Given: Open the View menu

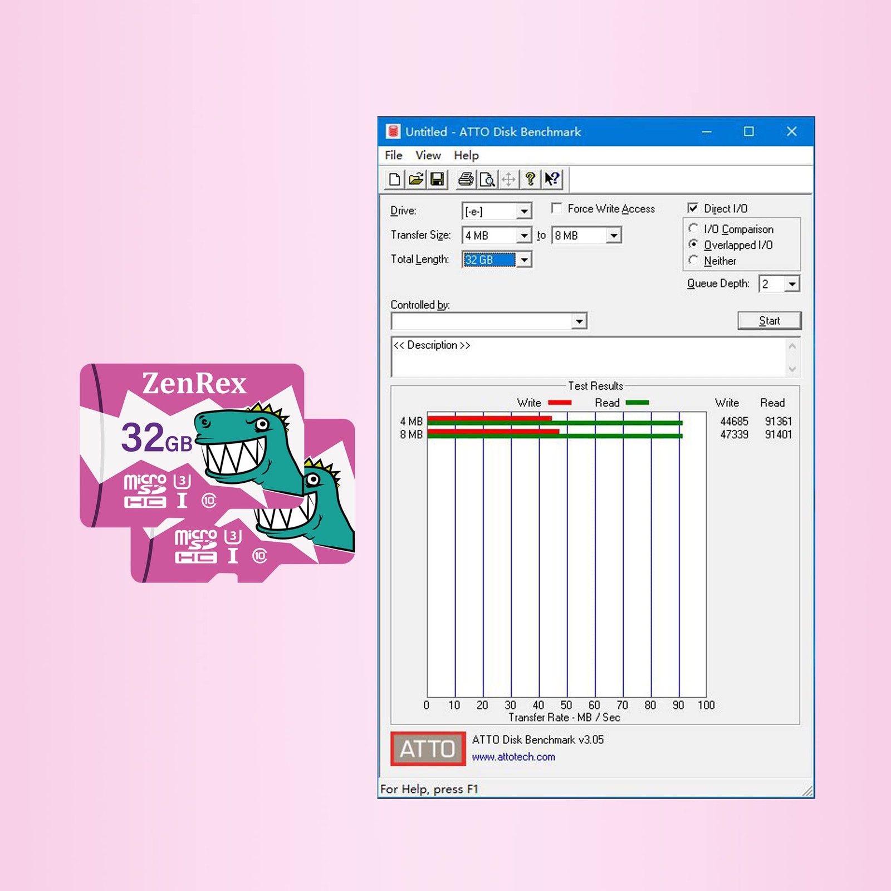Looking at the screenshot, I should tap(428, 155).
